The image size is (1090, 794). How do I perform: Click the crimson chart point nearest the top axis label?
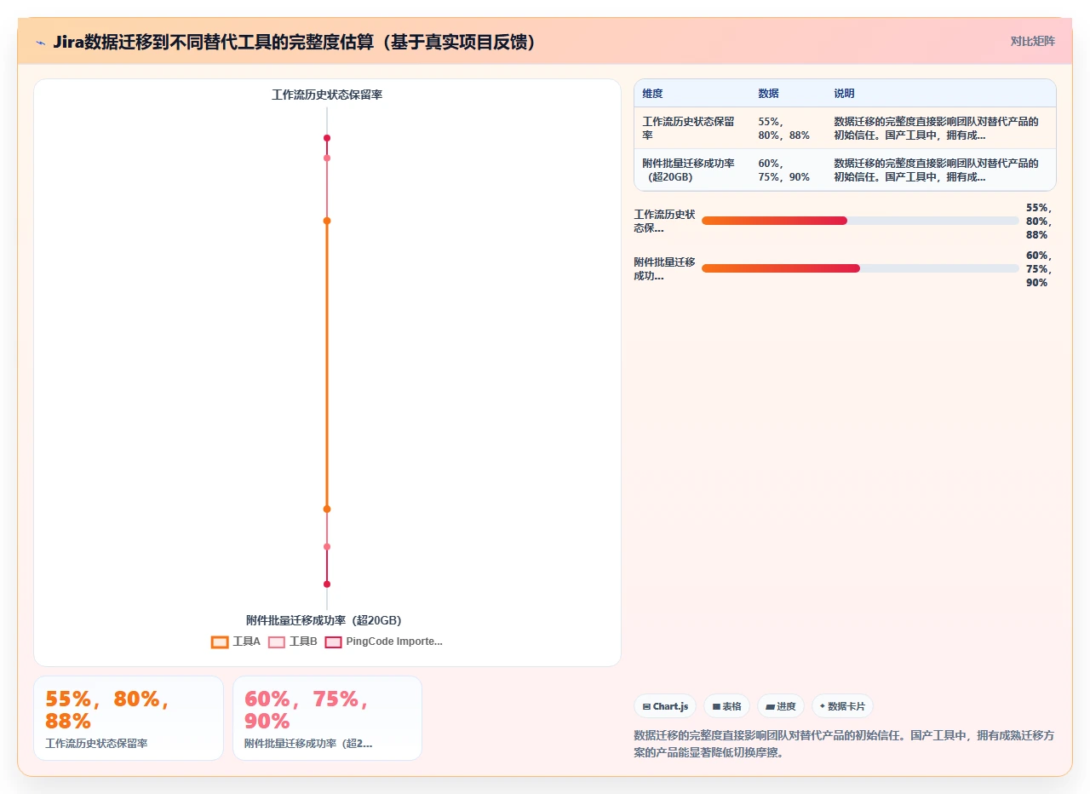(x=327, y=138)
